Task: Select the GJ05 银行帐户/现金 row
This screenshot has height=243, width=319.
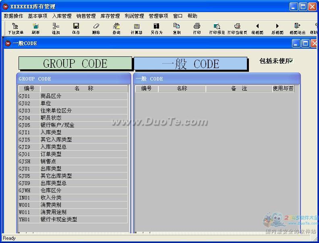Action: (x=73, y=125)
